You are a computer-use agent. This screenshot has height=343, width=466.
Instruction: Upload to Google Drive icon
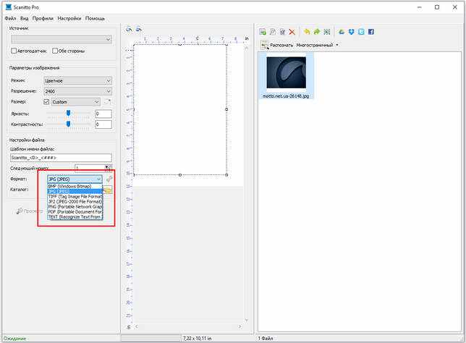[x=342, y=32]
